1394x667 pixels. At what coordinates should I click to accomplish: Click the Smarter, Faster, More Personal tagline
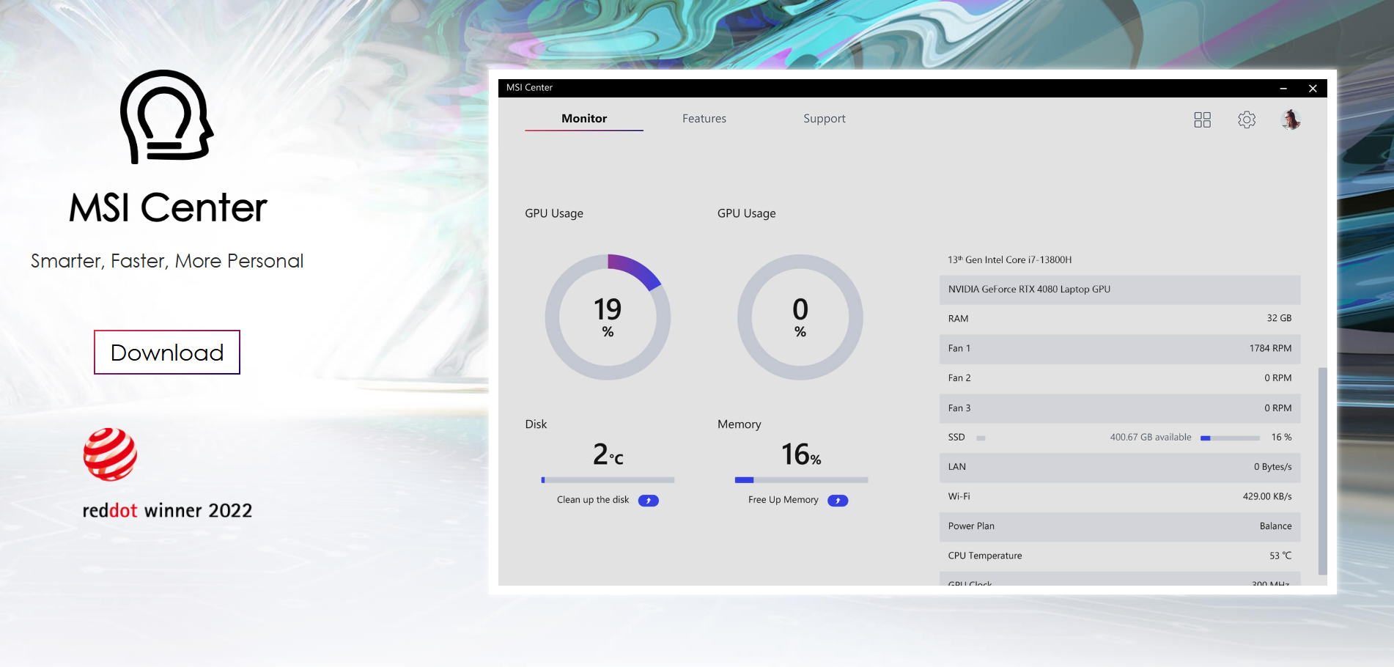pyautogui.click(x=167, y=261)
